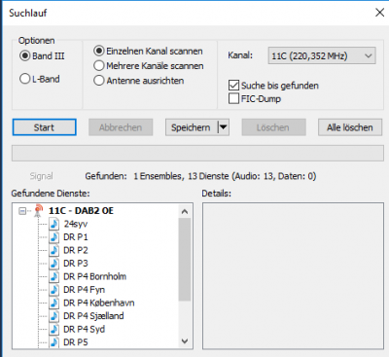
Task: Choose Mehrere Kanäle scannen option
Action: (x=99, y=66)
